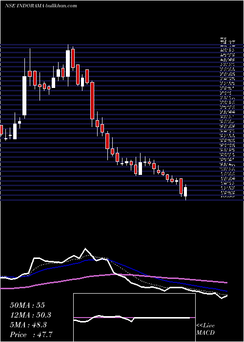
Task: Click the 5MA : 48.3 label
Action: point(28,325)
